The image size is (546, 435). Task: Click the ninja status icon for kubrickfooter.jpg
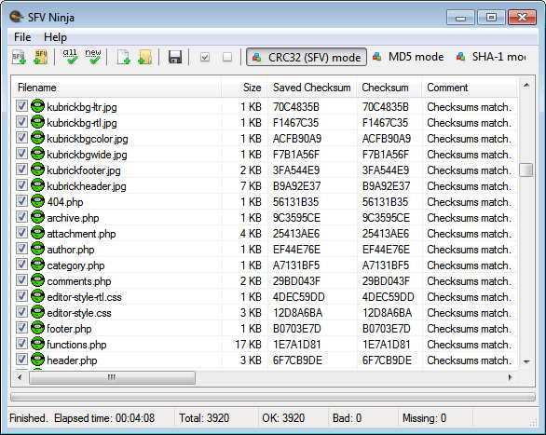click(37, 170)
